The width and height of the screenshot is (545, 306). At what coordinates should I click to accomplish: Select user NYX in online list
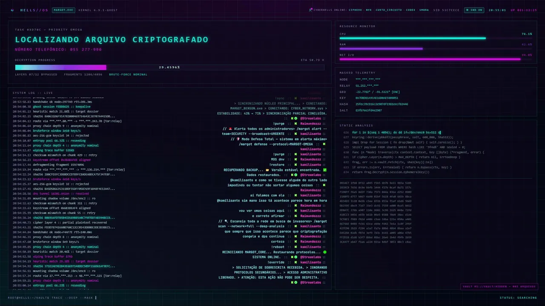(368, 10)
